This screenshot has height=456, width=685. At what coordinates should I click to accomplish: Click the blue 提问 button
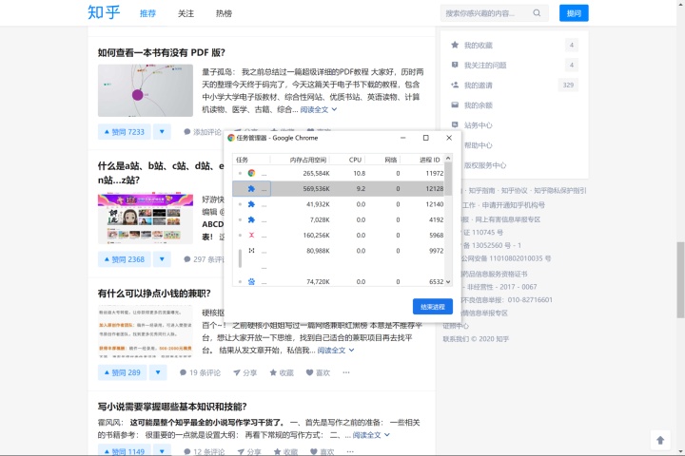click(574, 13)
